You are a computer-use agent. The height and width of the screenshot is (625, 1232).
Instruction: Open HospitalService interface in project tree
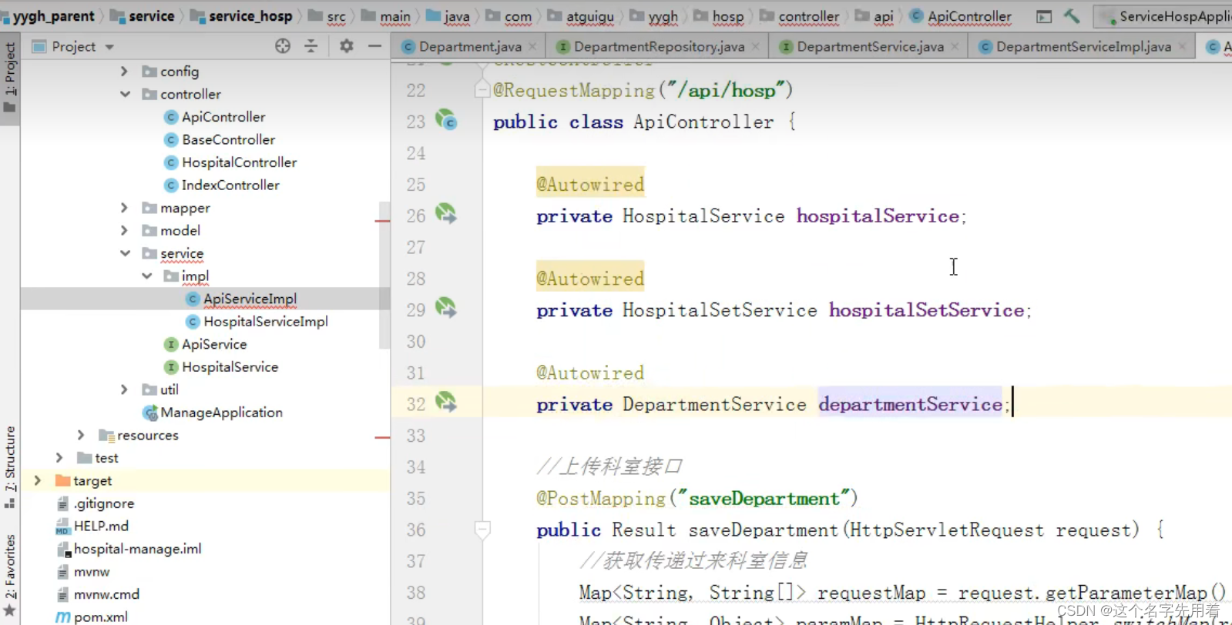point(221,367)
